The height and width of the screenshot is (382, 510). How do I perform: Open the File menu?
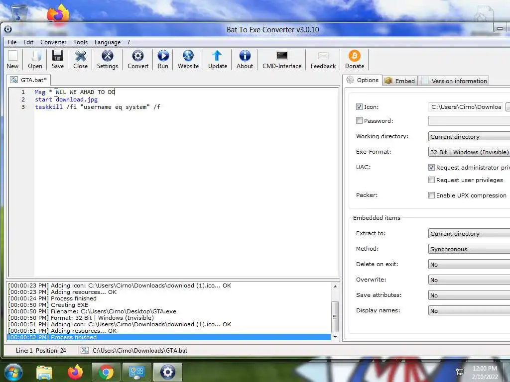coord(12,42)
